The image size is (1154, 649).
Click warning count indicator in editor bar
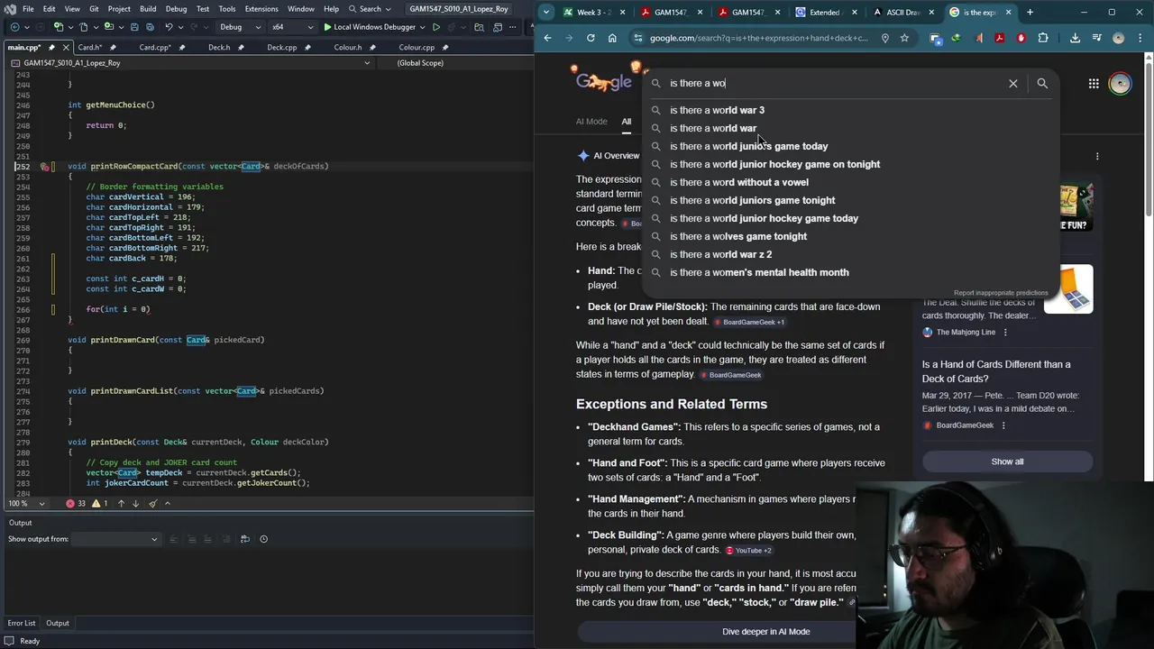[x=99, y=503]
